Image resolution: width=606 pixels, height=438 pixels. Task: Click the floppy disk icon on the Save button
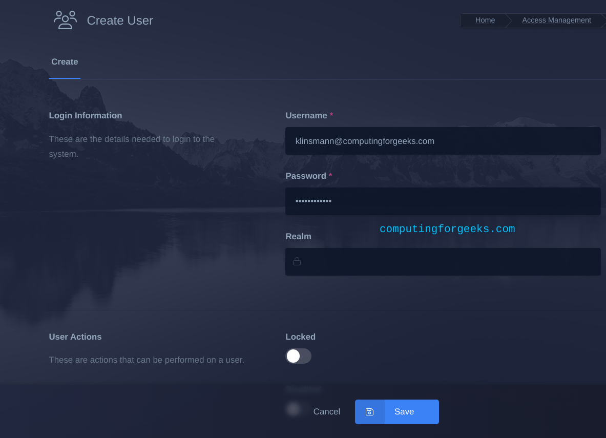tap(369, 411)
